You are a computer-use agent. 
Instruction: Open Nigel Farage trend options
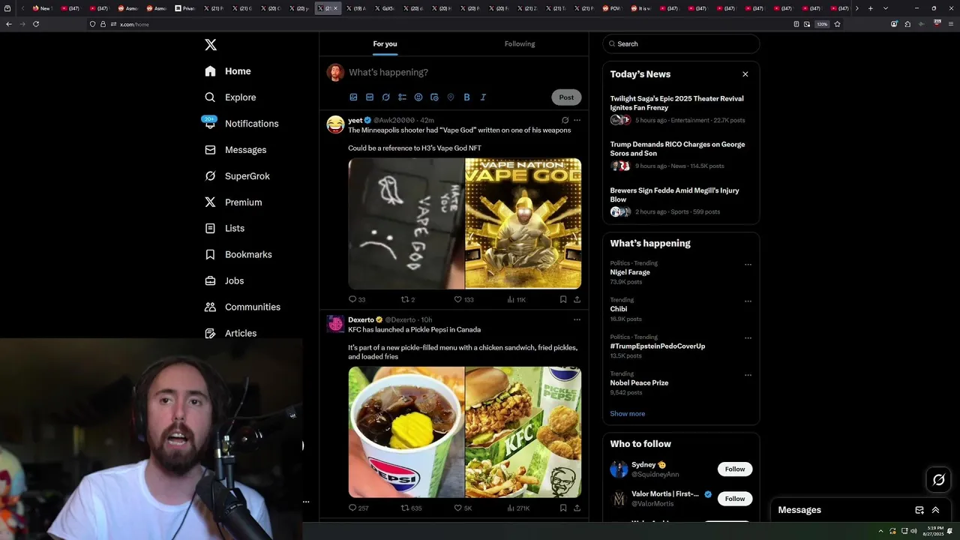click(748, 265)
